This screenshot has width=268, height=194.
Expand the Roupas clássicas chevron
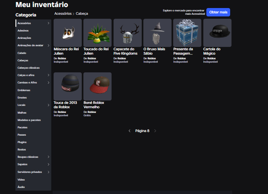click(48, 157)
